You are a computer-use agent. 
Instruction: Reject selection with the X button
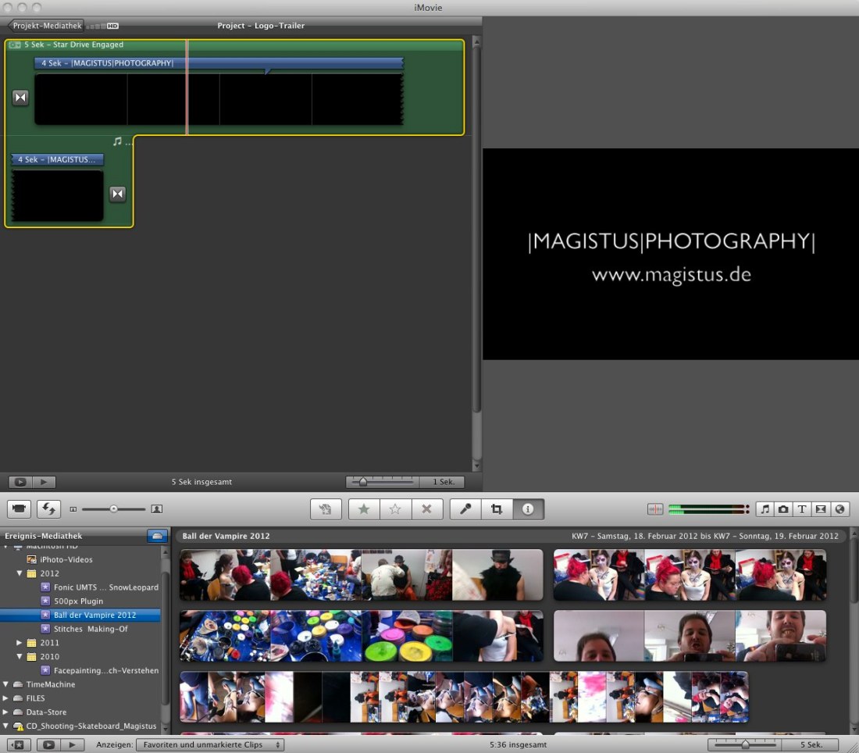(426, 509)
